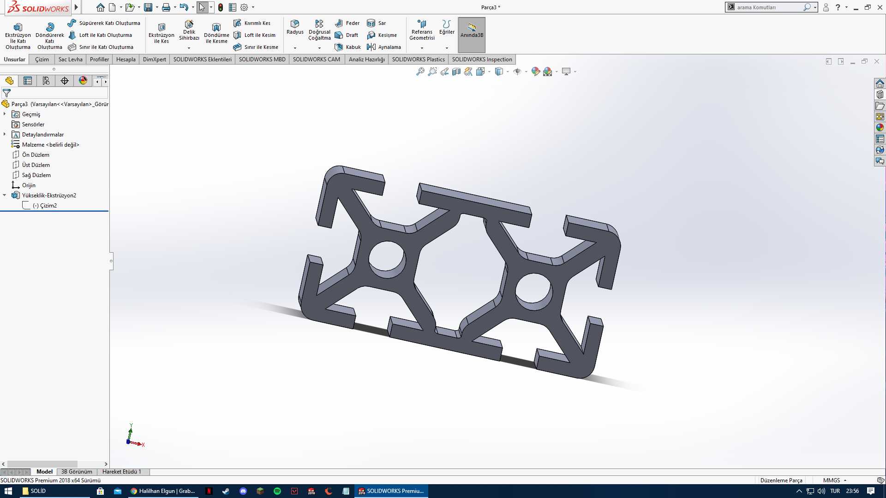The height and width of the screenshot is (498, 886).
Task: Open the ConfigurationManager tab
Action: [x=46, y=81]
